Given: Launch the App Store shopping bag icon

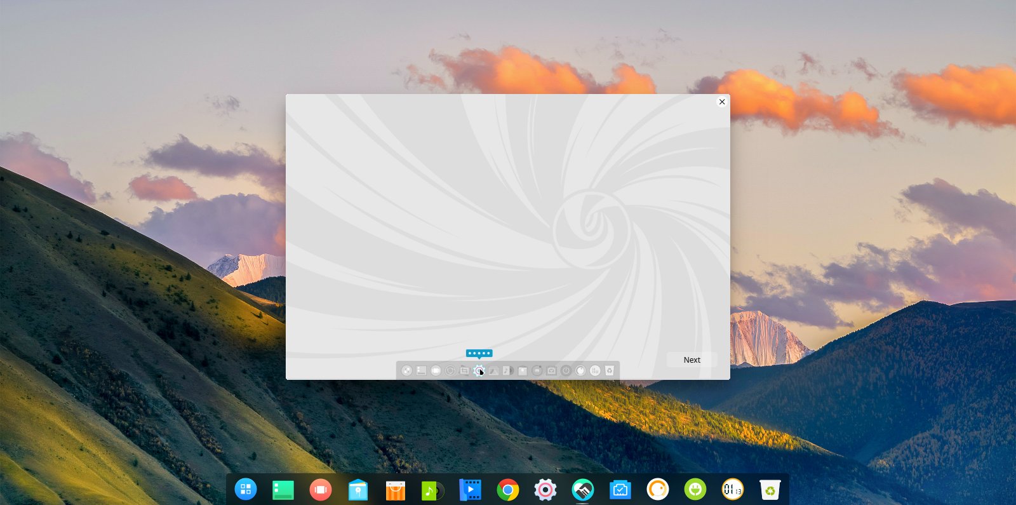Looking at the screenshot, I should coord(396,490).
